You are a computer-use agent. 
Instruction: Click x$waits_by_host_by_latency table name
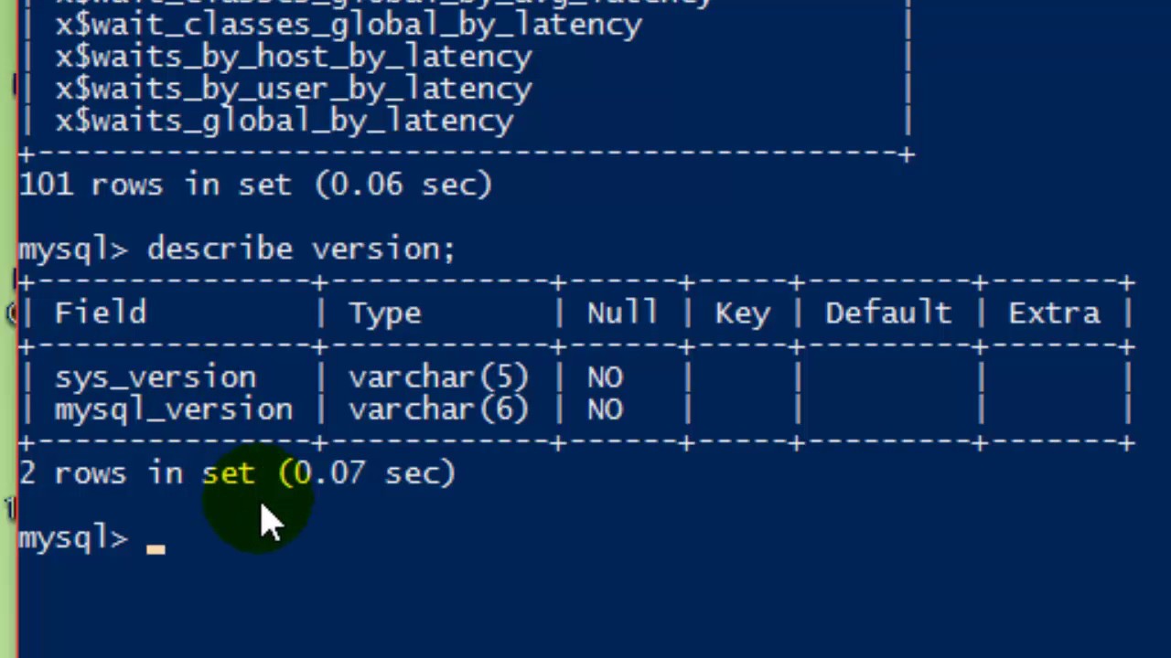click(x=294, y=58)
